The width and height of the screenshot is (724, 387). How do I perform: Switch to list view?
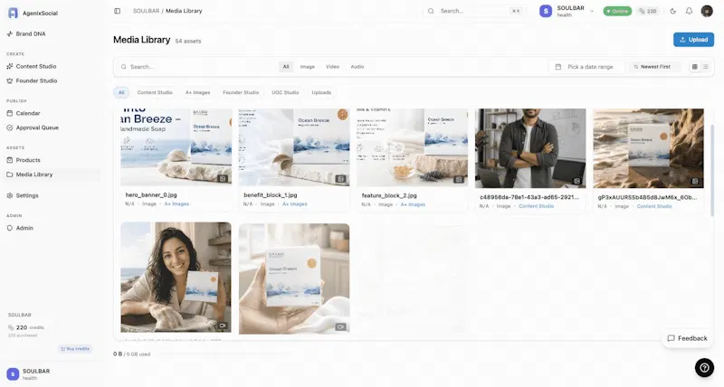click(706, 67)
